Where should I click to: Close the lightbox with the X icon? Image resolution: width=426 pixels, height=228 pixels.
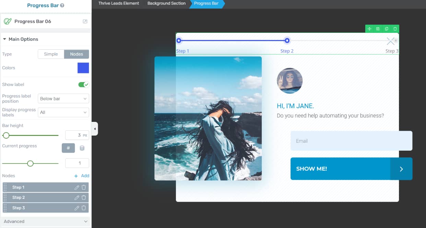391,41
